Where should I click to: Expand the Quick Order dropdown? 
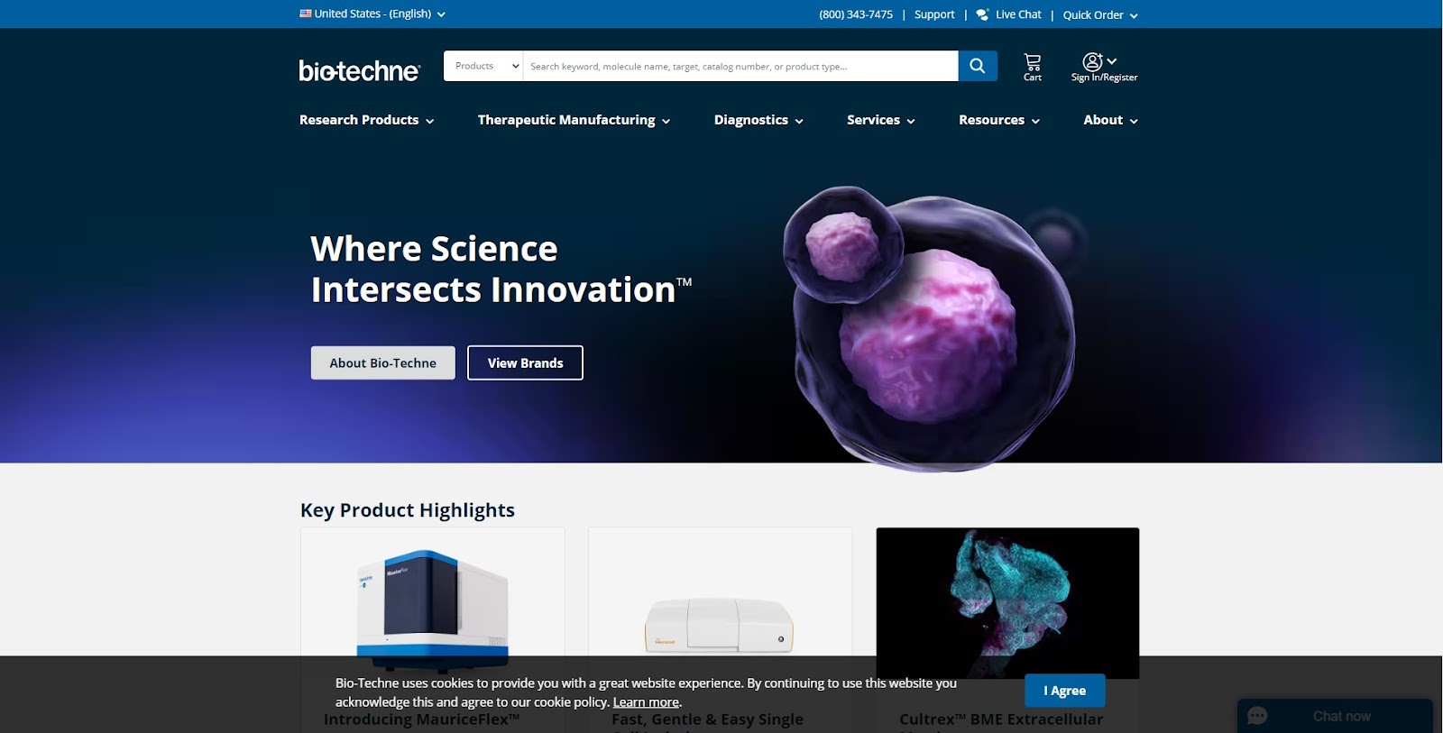[x=1100, y=14]
